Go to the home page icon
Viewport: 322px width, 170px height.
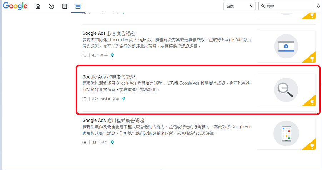click(x=38, y=6)
